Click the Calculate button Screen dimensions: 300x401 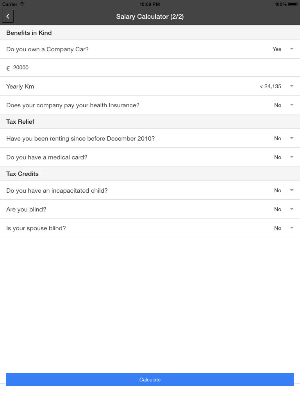point(150,379)
